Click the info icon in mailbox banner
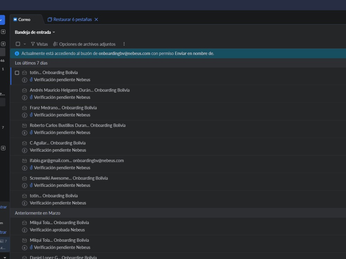This screenshot has height=259, width=346. pos(17,54)
